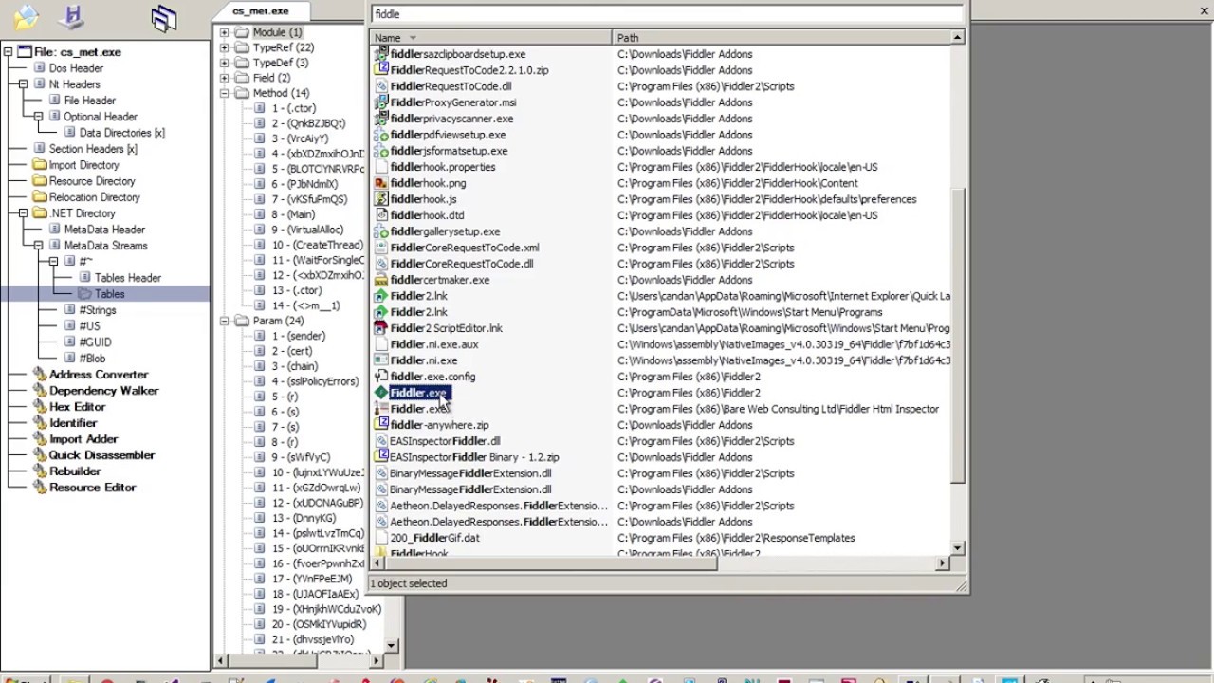Open the Rebuilder tool
The width and height of the screenshot is (1214, 683).
click(x=75, y=471)
